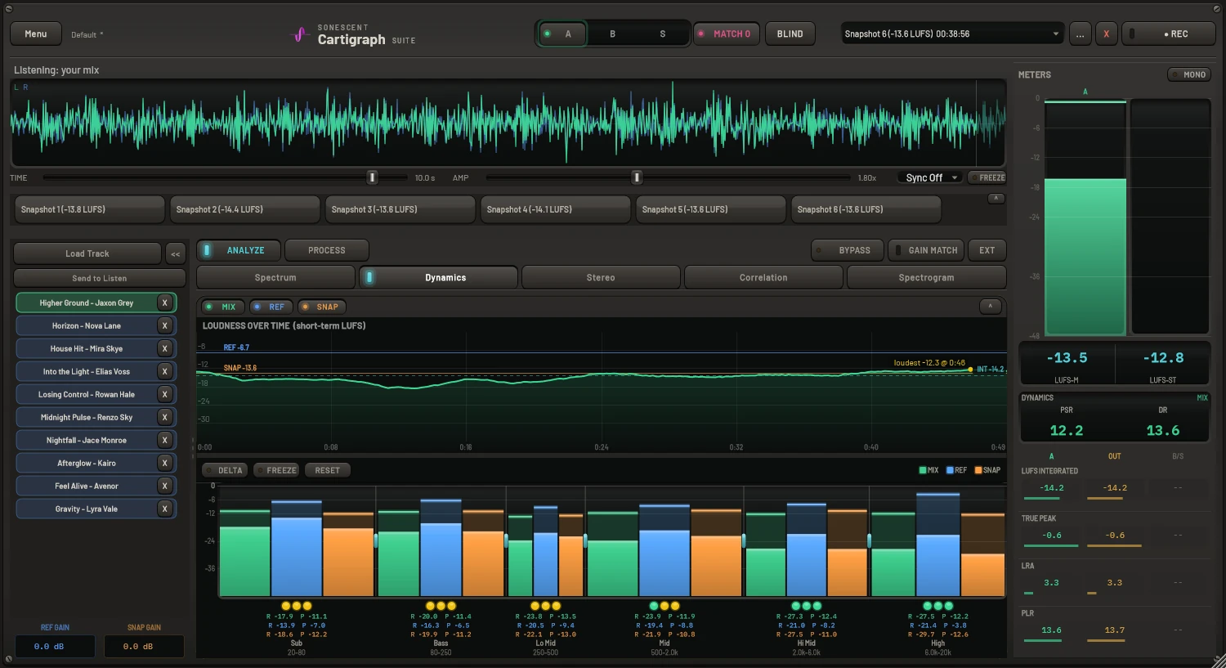Remove Horizon - Nova Lane track
1226x668 pixels.
click(164, 325)
